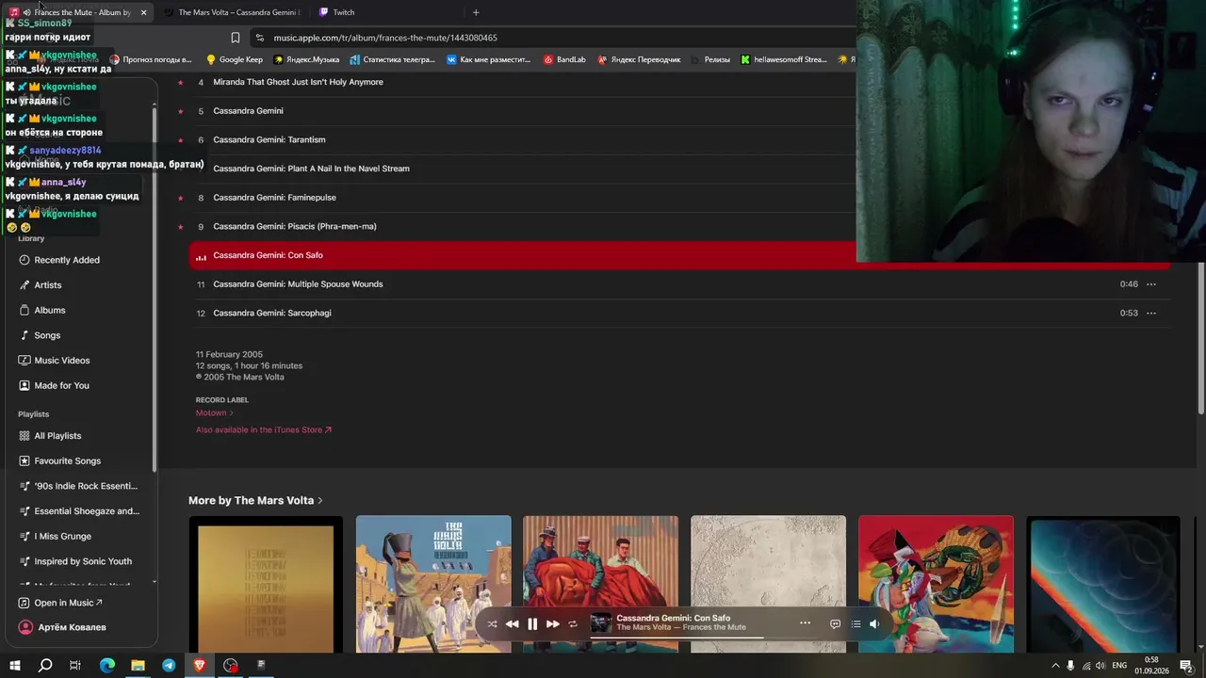Skip back to the previous track
1206x678 pixels.
coord(512,623)
